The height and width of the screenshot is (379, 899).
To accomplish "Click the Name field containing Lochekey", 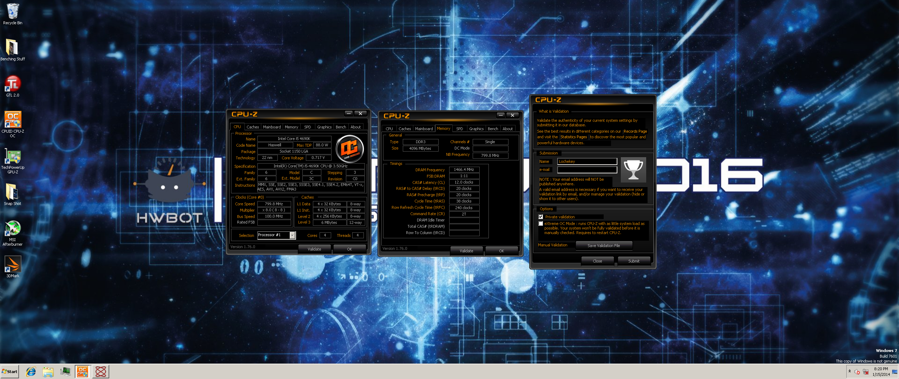I will (x=587, y=161).
